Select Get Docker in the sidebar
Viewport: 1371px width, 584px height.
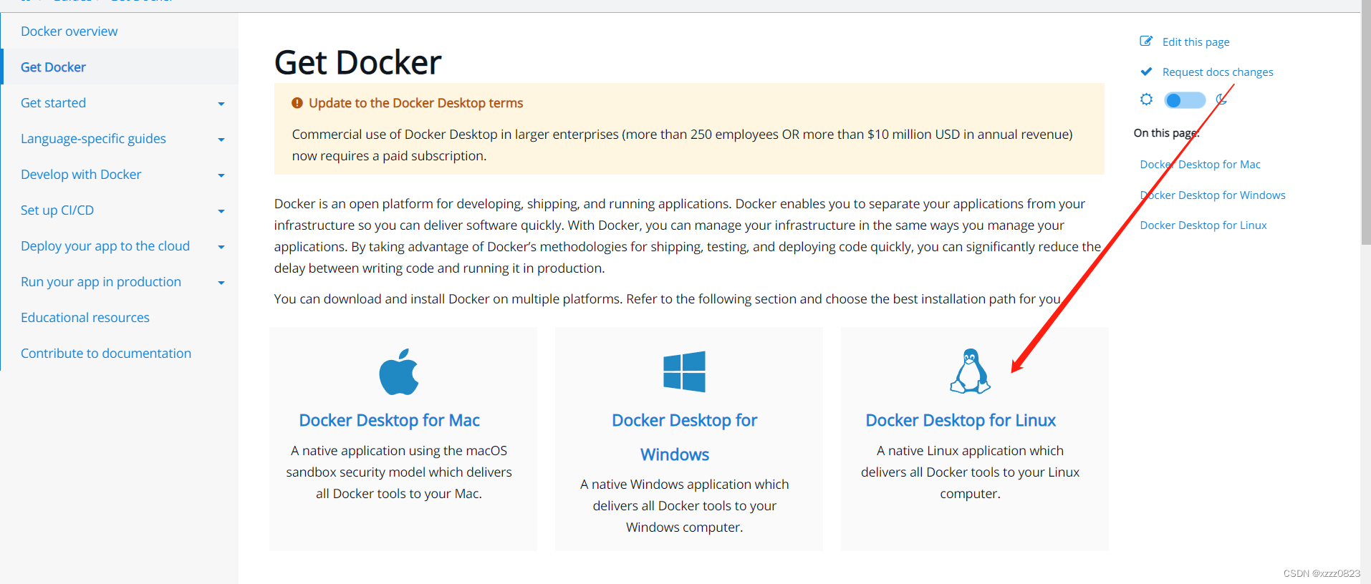[x=53, y=67]
